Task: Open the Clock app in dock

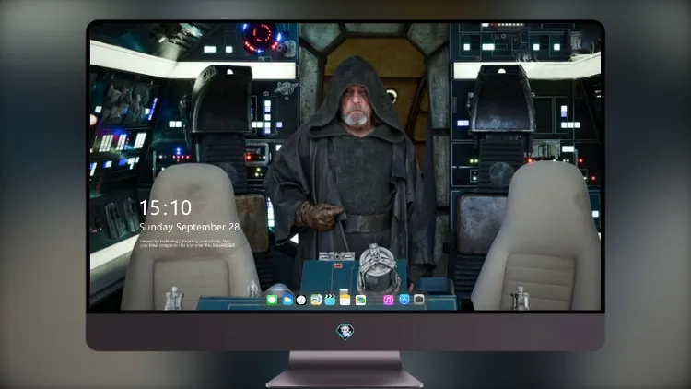Action: (301, 300)
